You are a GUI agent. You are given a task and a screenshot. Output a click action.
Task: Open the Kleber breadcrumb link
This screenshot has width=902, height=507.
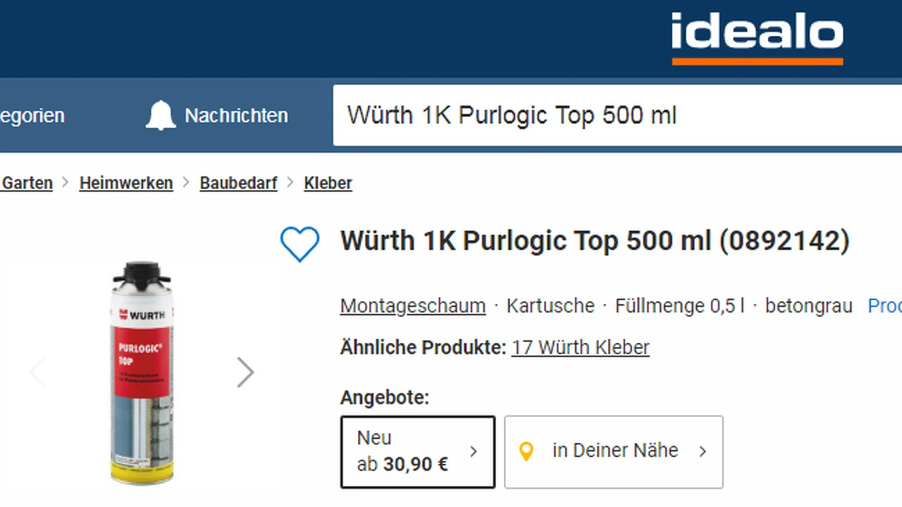pos(328,183)
